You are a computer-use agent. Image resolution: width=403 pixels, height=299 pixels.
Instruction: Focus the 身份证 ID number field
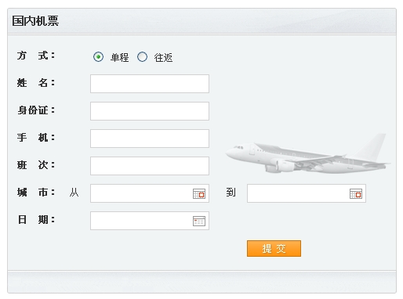coord(150,111)
